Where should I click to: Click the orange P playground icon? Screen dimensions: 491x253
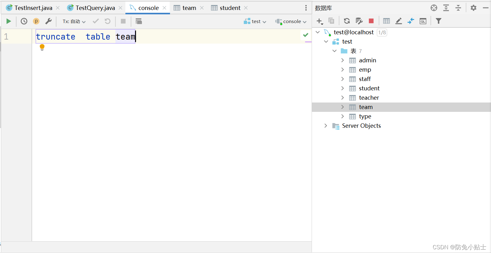36,21
